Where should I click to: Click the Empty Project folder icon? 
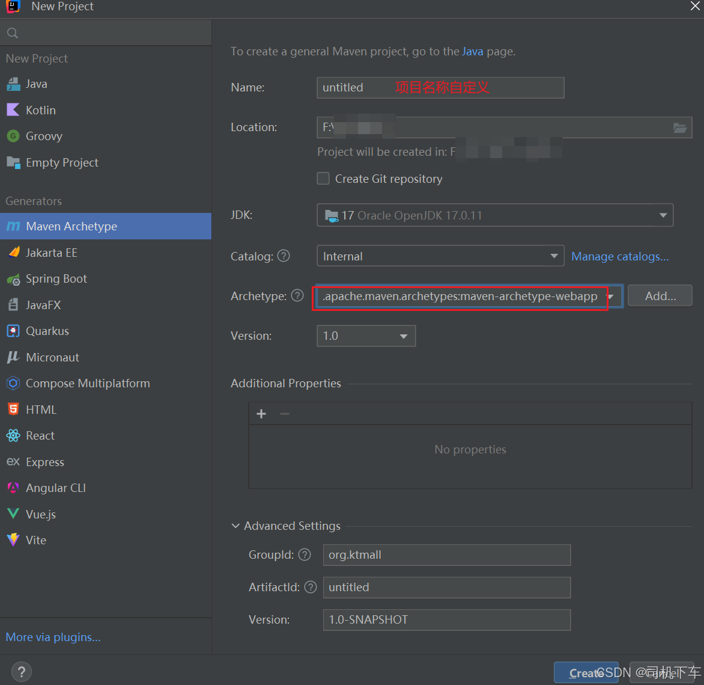pos(13,162)
